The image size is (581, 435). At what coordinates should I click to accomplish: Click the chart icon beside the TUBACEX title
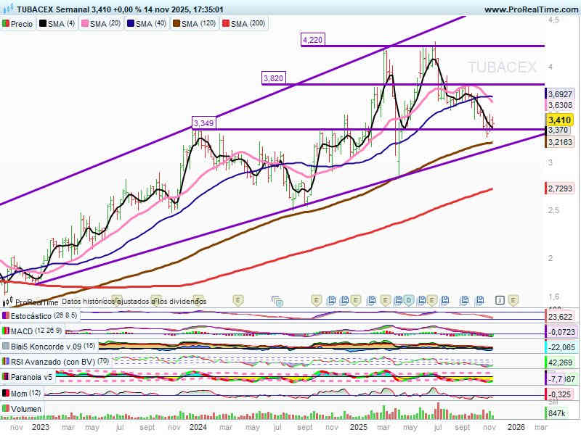tap(8, 10)
